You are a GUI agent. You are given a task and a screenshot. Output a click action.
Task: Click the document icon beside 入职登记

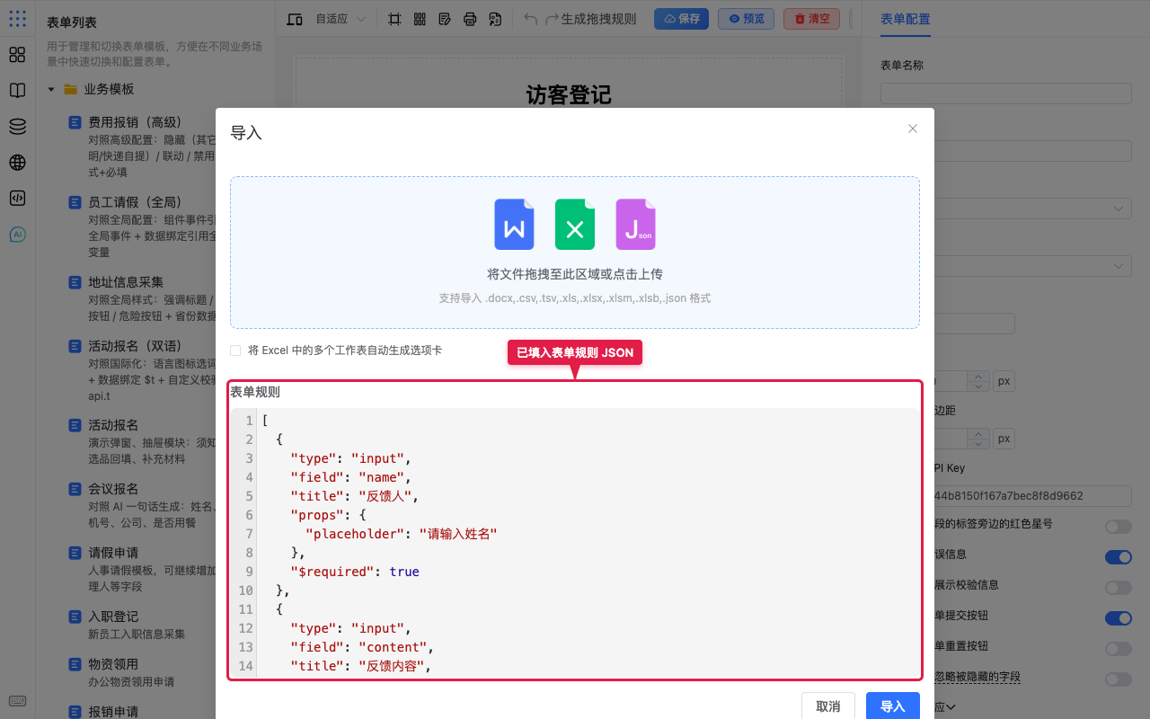[x=75, y=617]
